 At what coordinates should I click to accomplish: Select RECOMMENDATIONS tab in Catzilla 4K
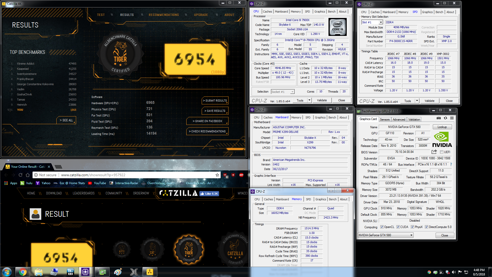coord(164,15)
